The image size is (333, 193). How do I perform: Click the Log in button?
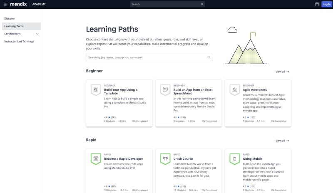pyautogui.click(x=327, y=4)
